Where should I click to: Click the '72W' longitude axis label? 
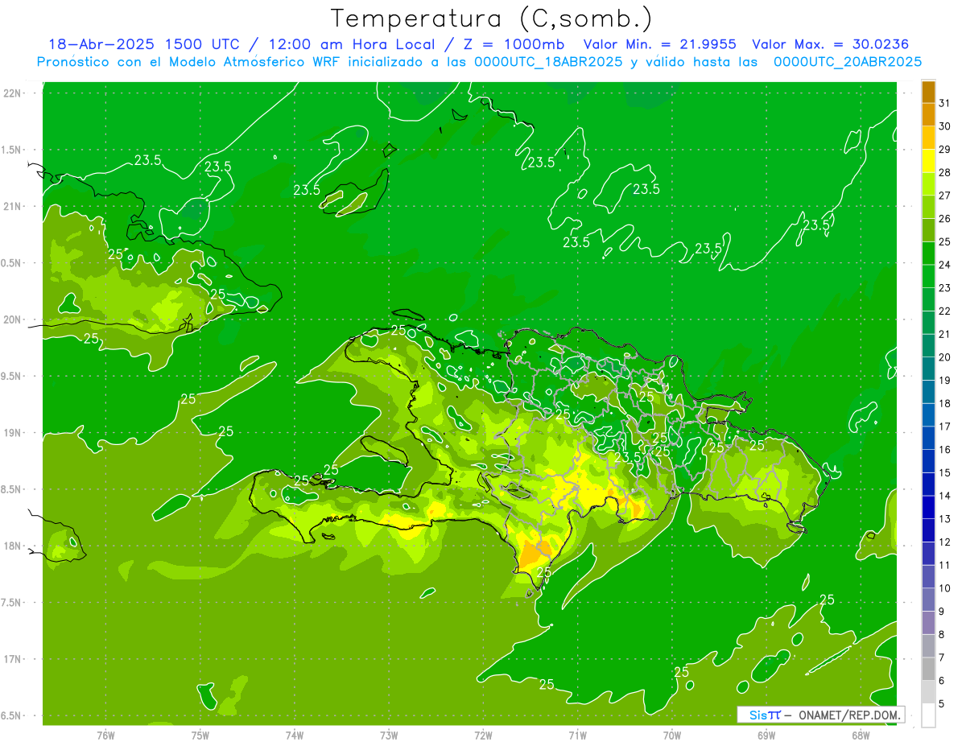pyautogui.click(x=483, y=736)
